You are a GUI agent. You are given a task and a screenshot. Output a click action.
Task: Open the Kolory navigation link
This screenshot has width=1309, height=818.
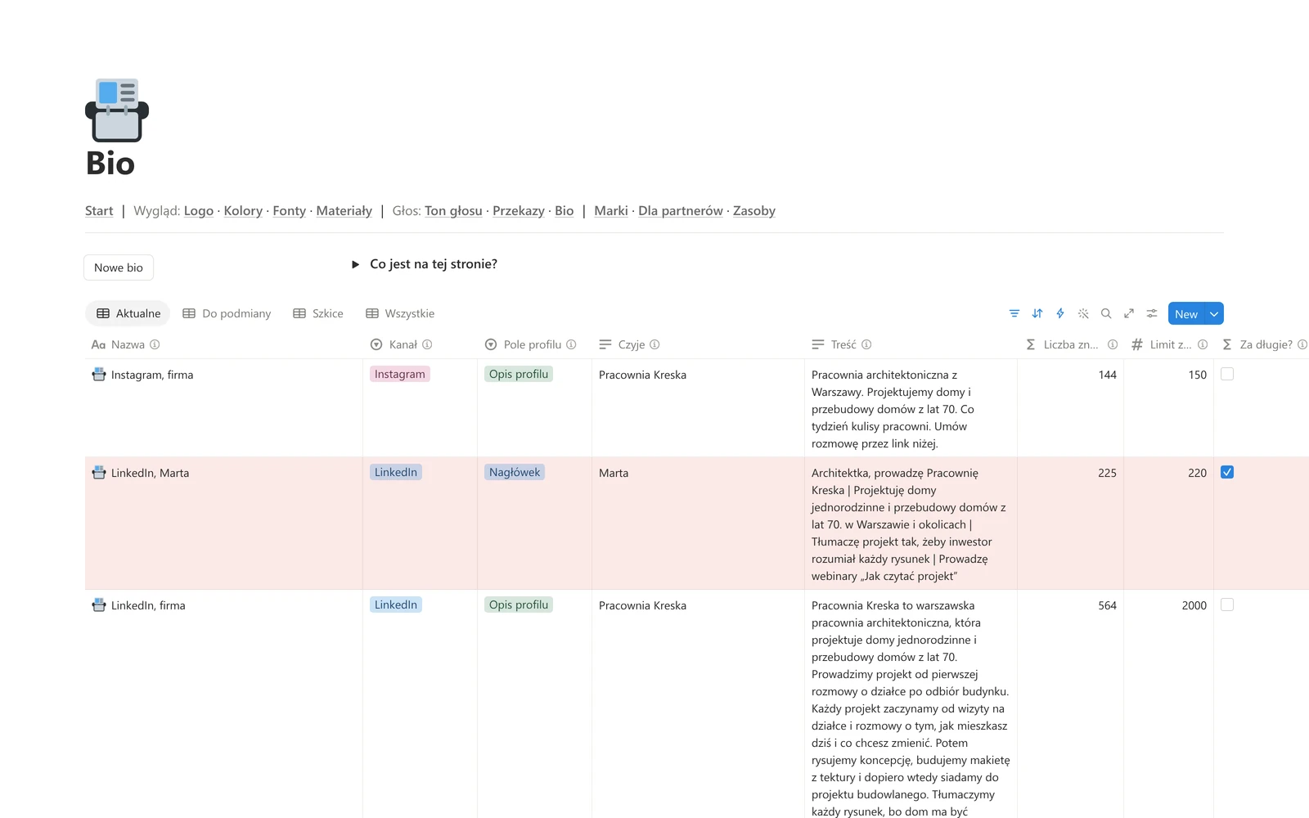(x=243, y=211)
